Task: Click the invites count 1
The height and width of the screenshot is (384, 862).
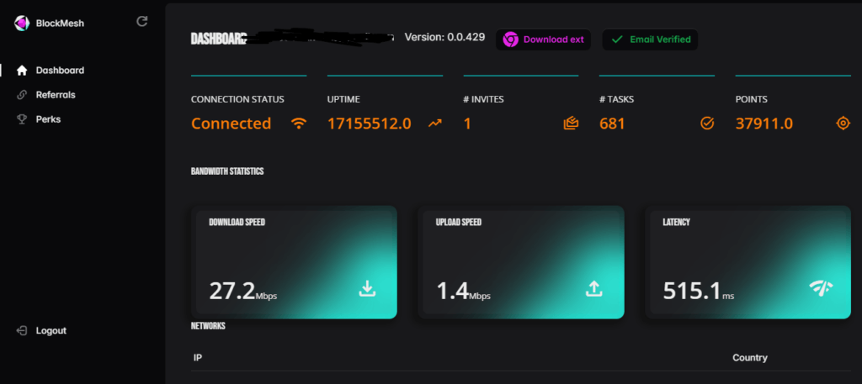Action: coord(467,124)
